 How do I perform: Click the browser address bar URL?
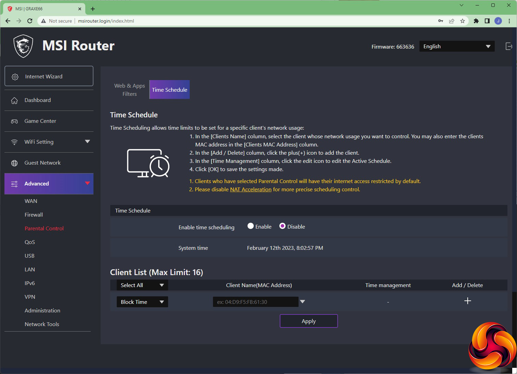pos(106,21)
